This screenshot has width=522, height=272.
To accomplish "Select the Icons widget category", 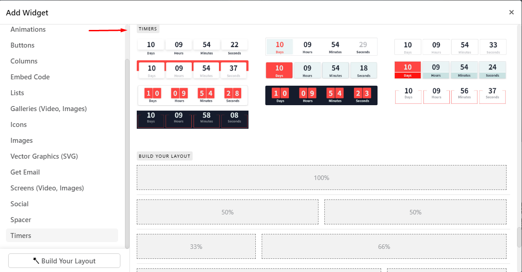I will pos(18,124).
